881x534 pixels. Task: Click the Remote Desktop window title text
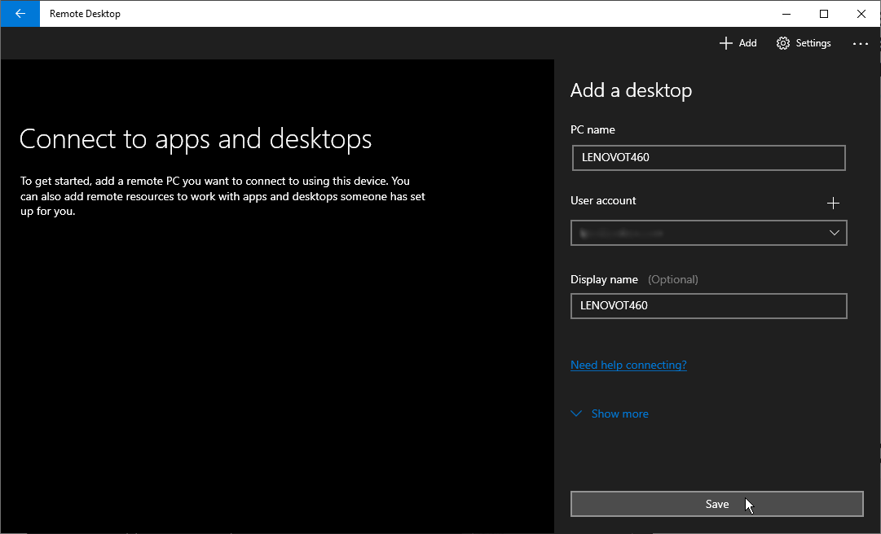[85, 14]
